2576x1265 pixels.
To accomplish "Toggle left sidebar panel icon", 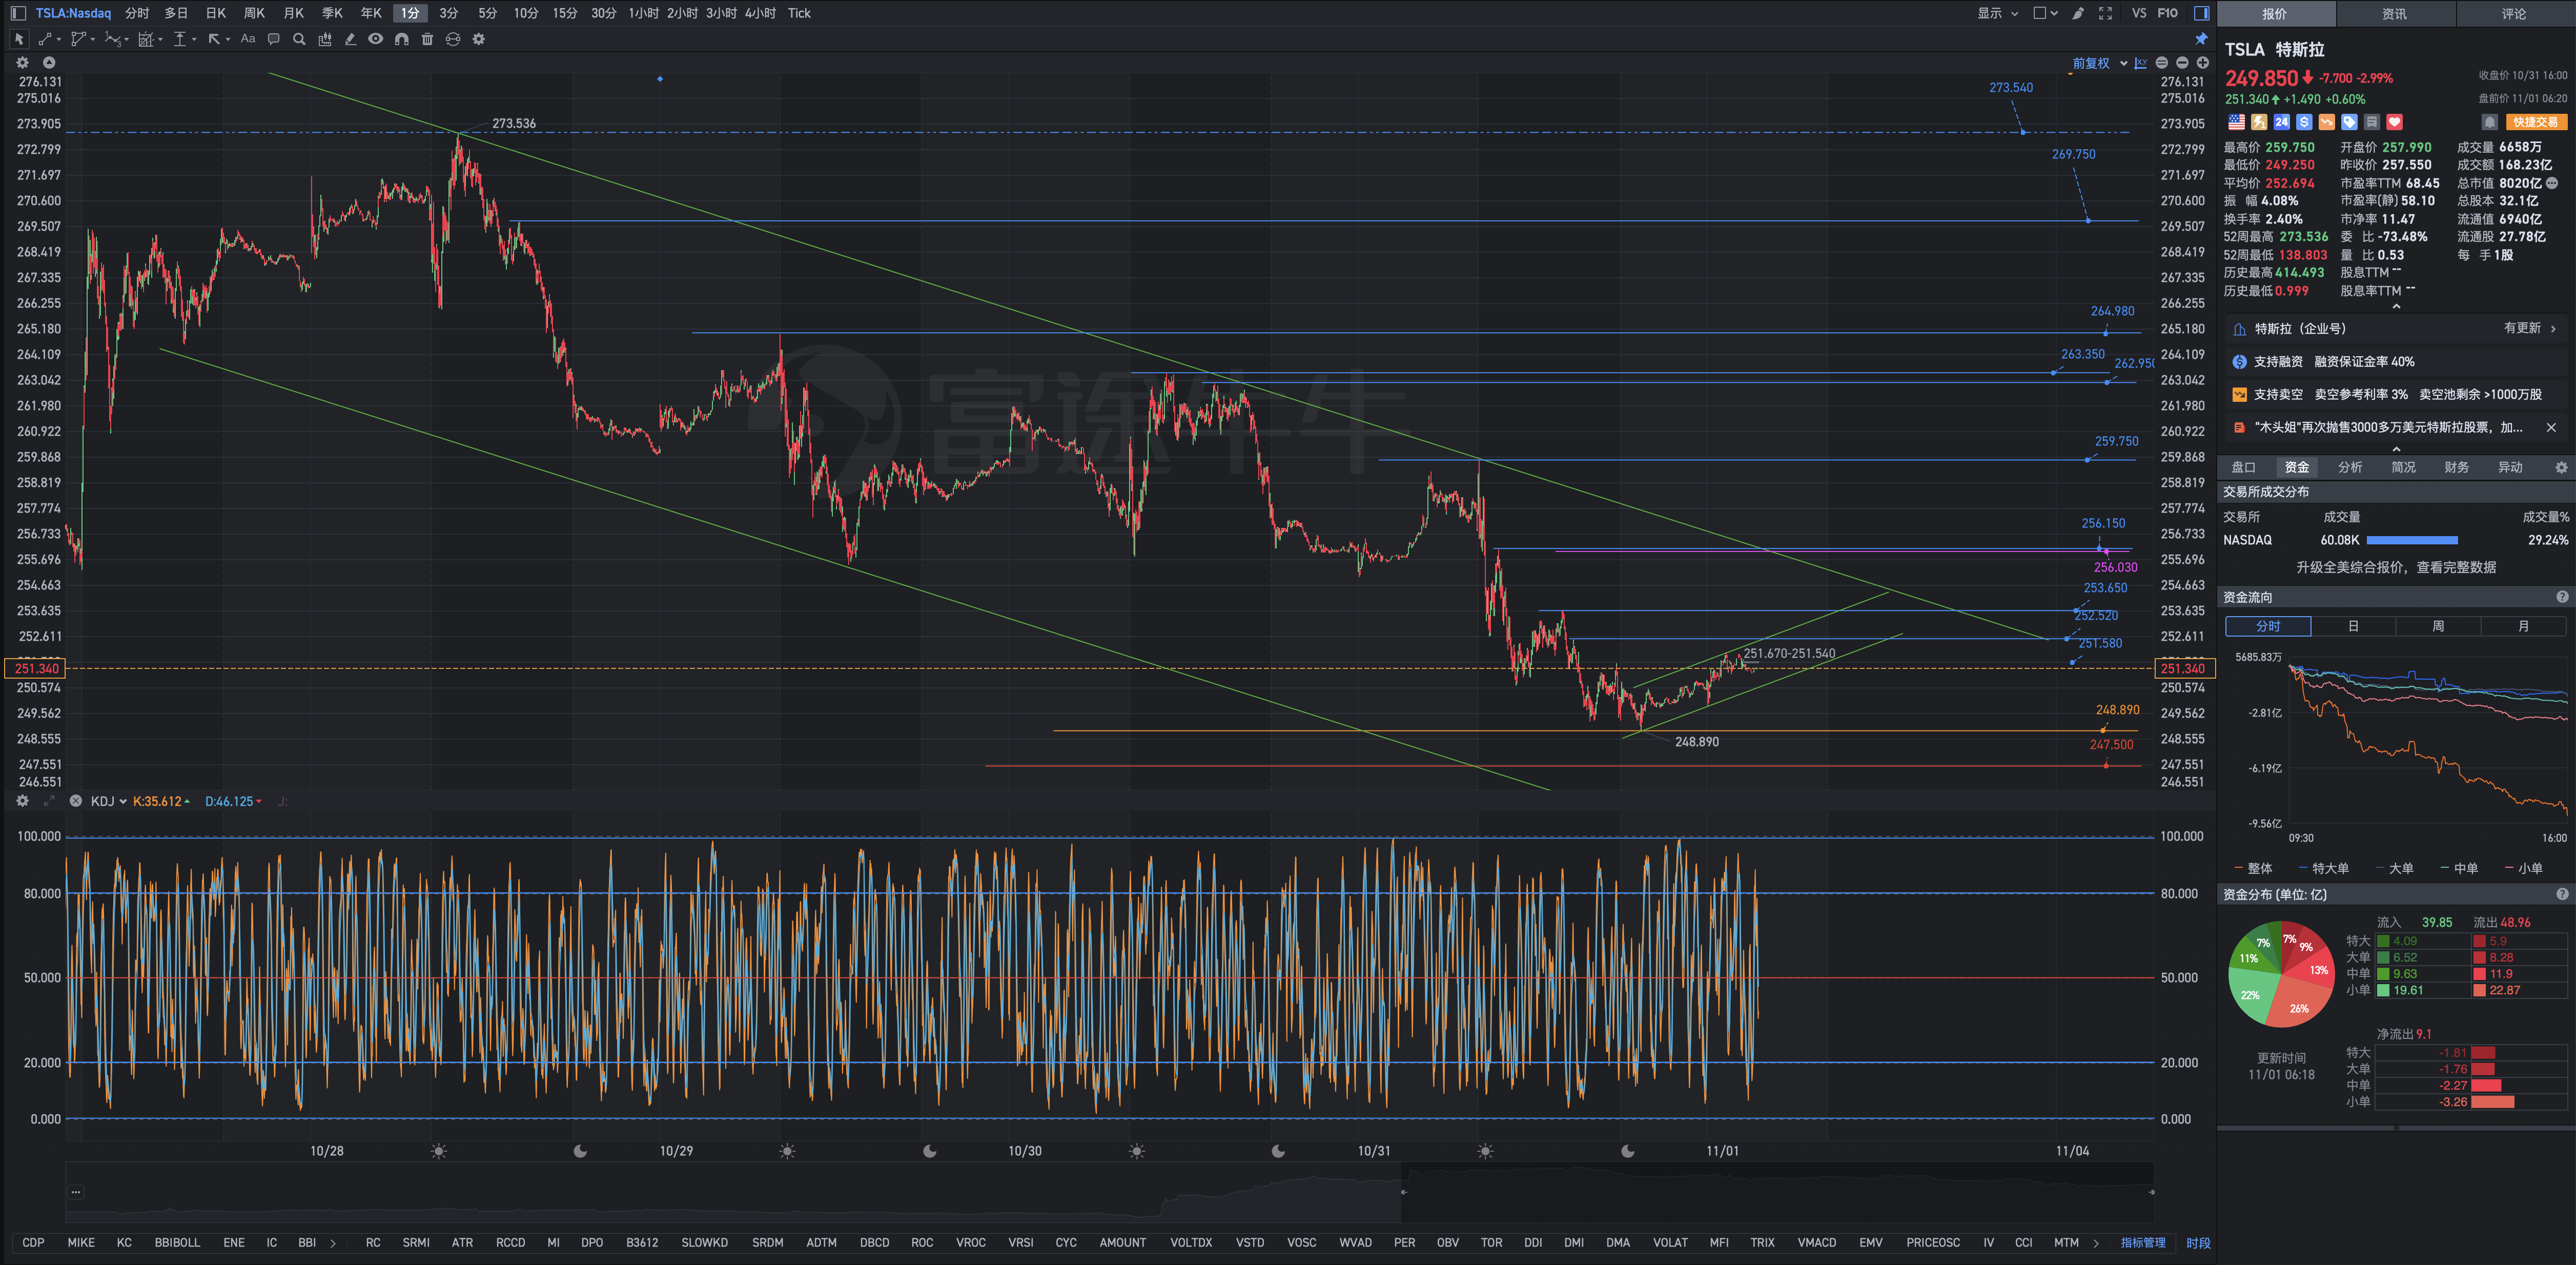I will 18,13.
